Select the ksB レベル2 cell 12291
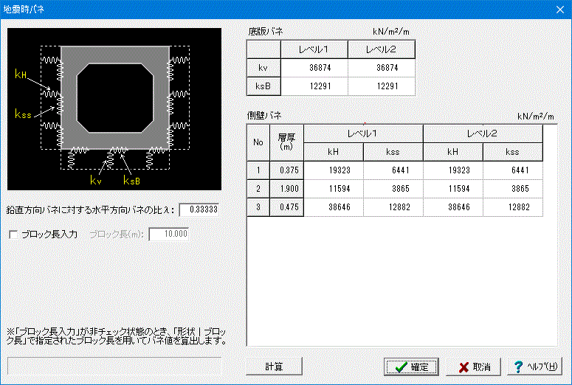Viewport: 572px width, 385px height. pyautogui.click(x=382, y=86)
